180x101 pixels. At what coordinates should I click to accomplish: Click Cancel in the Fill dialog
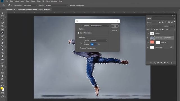point(114,30)
